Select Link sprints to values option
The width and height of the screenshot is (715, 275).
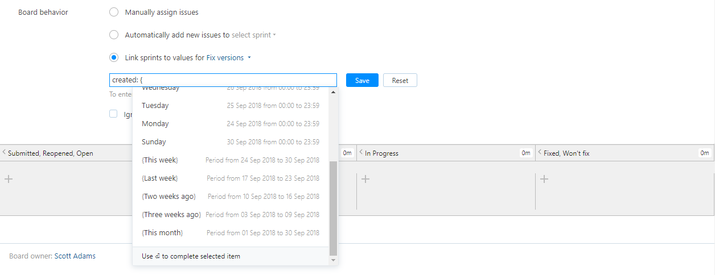(114, 57)
